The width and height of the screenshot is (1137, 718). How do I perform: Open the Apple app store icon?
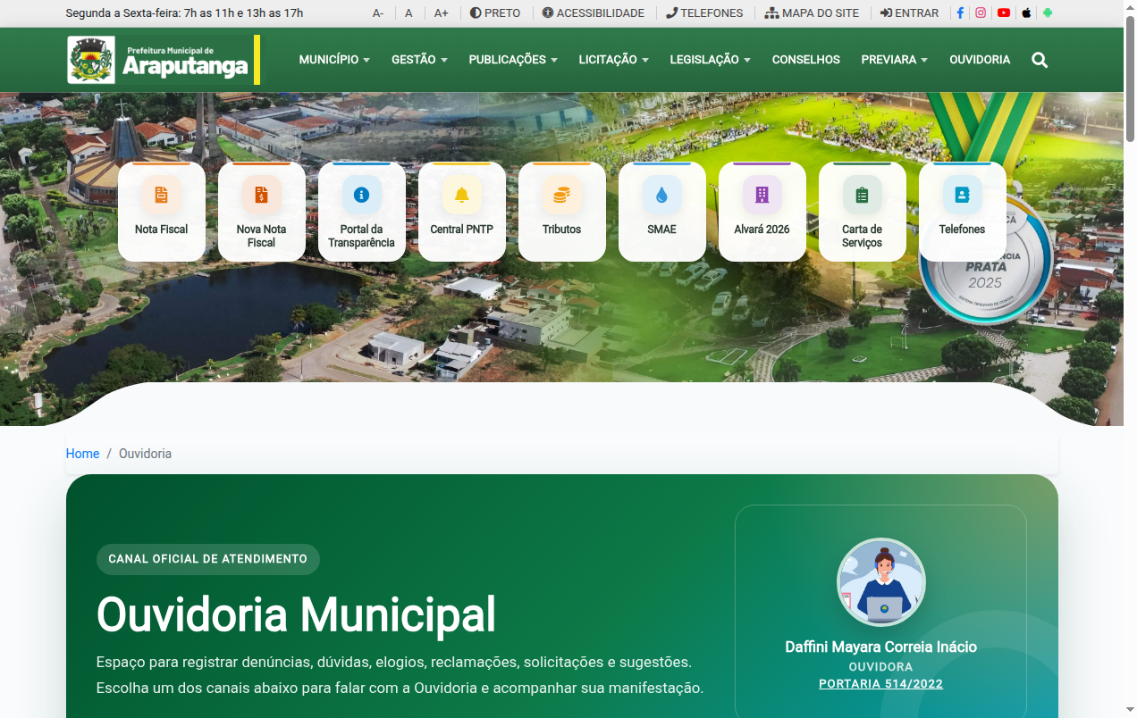(1027, 13)
